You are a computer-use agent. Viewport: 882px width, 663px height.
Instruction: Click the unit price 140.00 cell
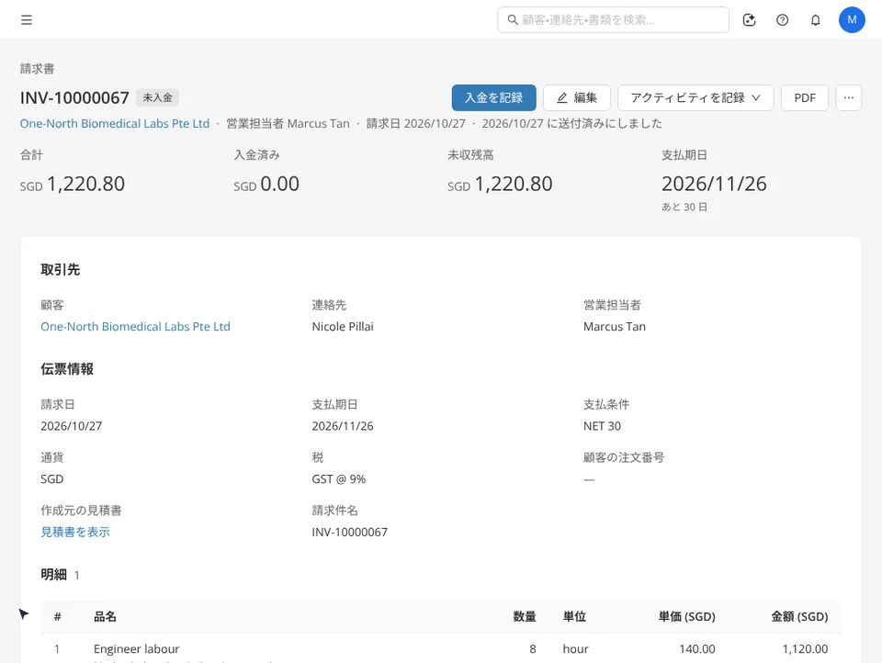[x=697, y=649]
